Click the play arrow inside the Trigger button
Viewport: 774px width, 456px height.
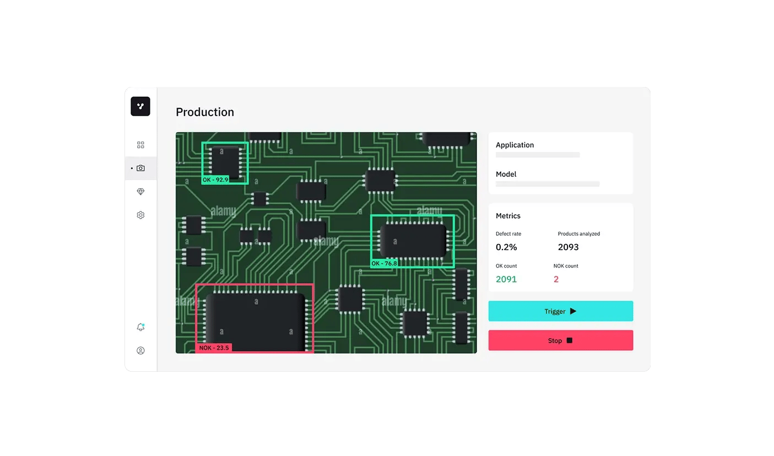coord(573,311)
